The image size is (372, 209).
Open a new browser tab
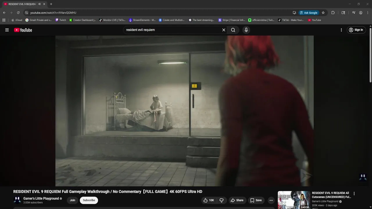51,4
